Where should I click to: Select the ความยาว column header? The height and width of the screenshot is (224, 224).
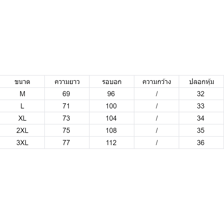(x=67, y=81)
